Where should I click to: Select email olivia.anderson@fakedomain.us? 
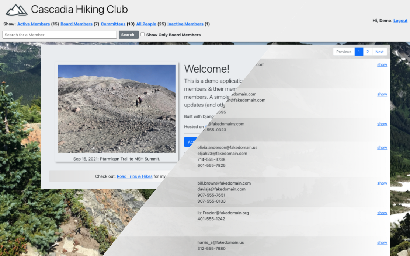(227, 148)
